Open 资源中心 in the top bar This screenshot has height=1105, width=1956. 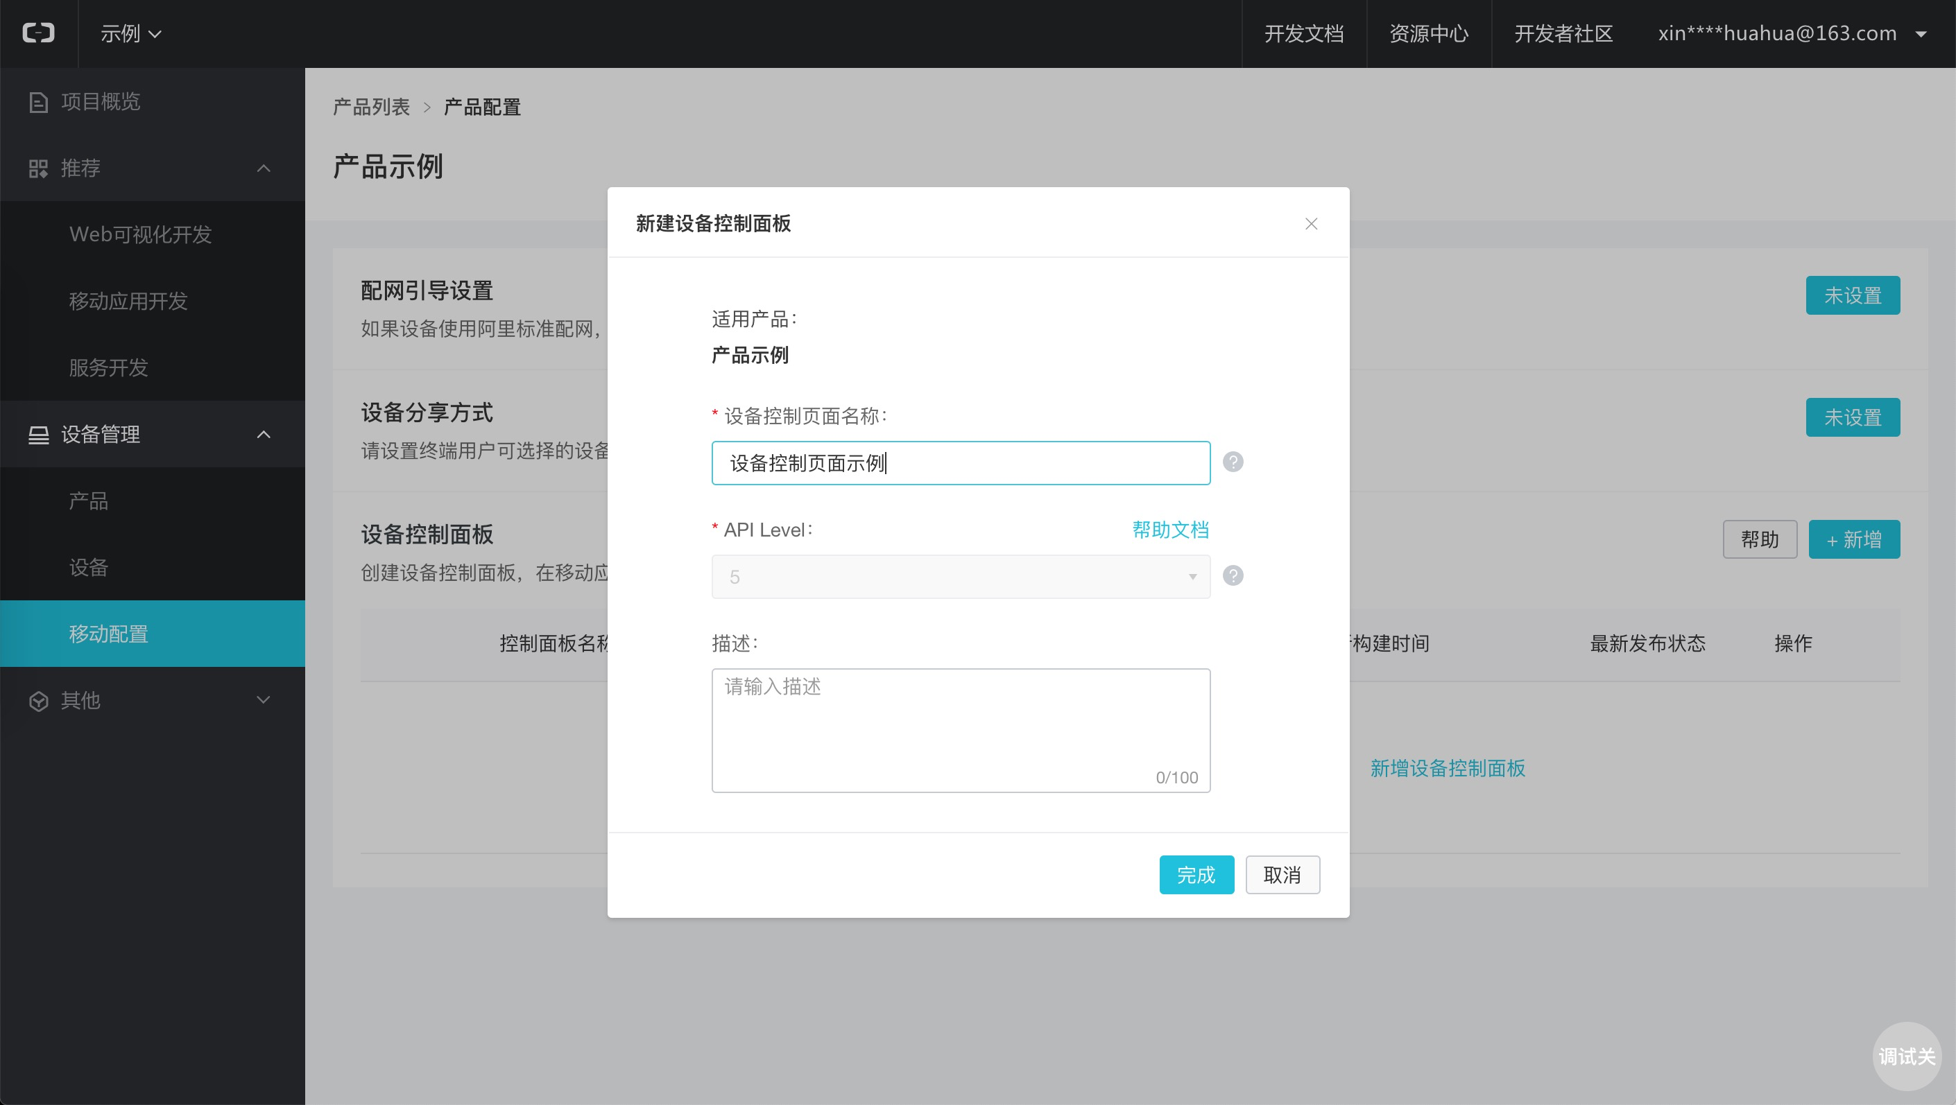point(1428,33)
